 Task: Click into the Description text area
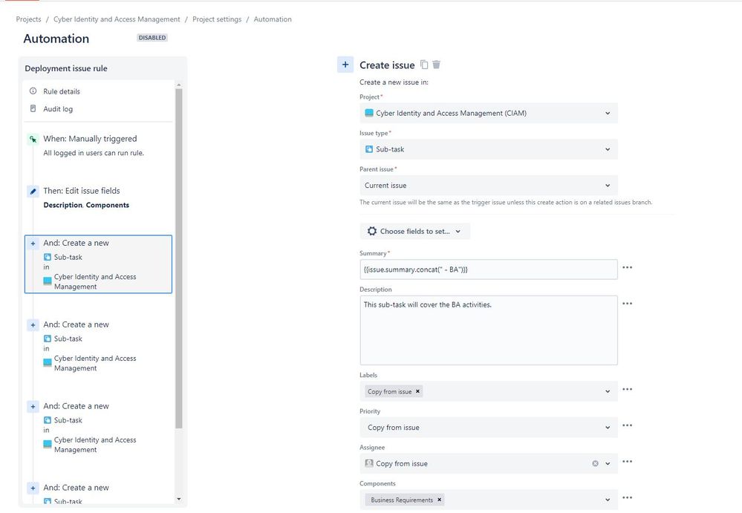point(489,330)
